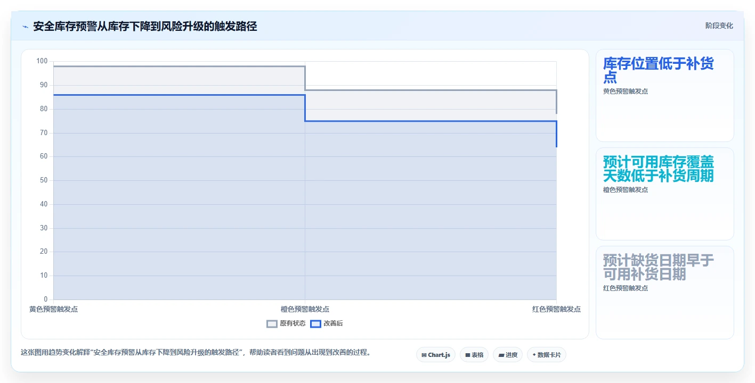Click the lightning icon beside the title
The width and height of the screenshot is (755, 383).
pyautogui.click(x=25, y=27)
